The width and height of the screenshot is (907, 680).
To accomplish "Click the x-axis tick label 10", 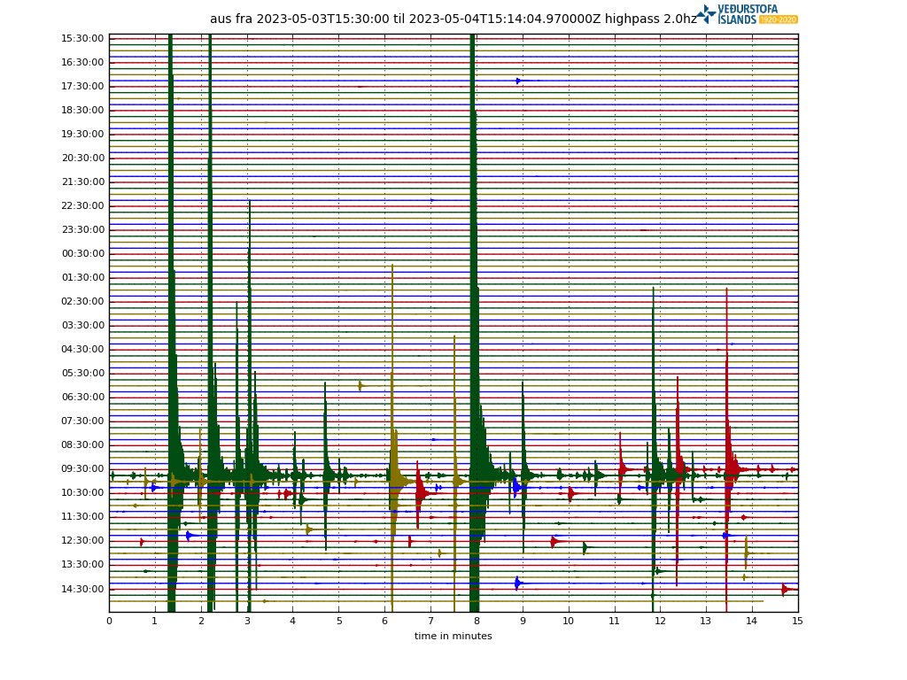I will point(568,621).
